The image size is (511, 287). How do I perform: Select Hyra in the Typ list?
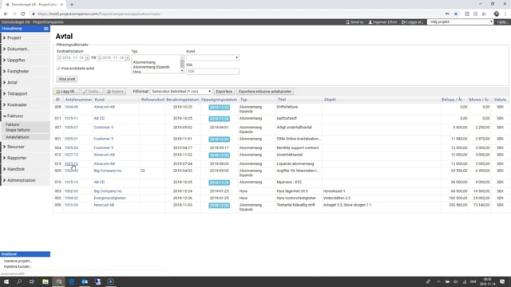tap(137, 72)
